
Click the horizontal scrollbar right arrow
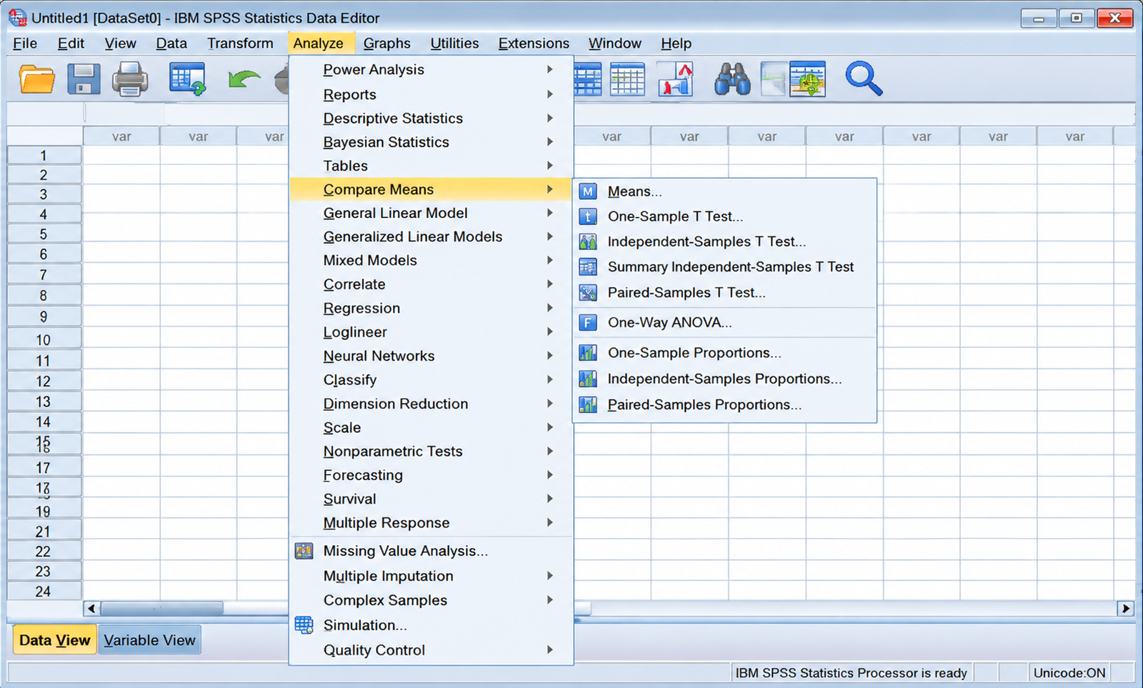tap(1126, 609)
